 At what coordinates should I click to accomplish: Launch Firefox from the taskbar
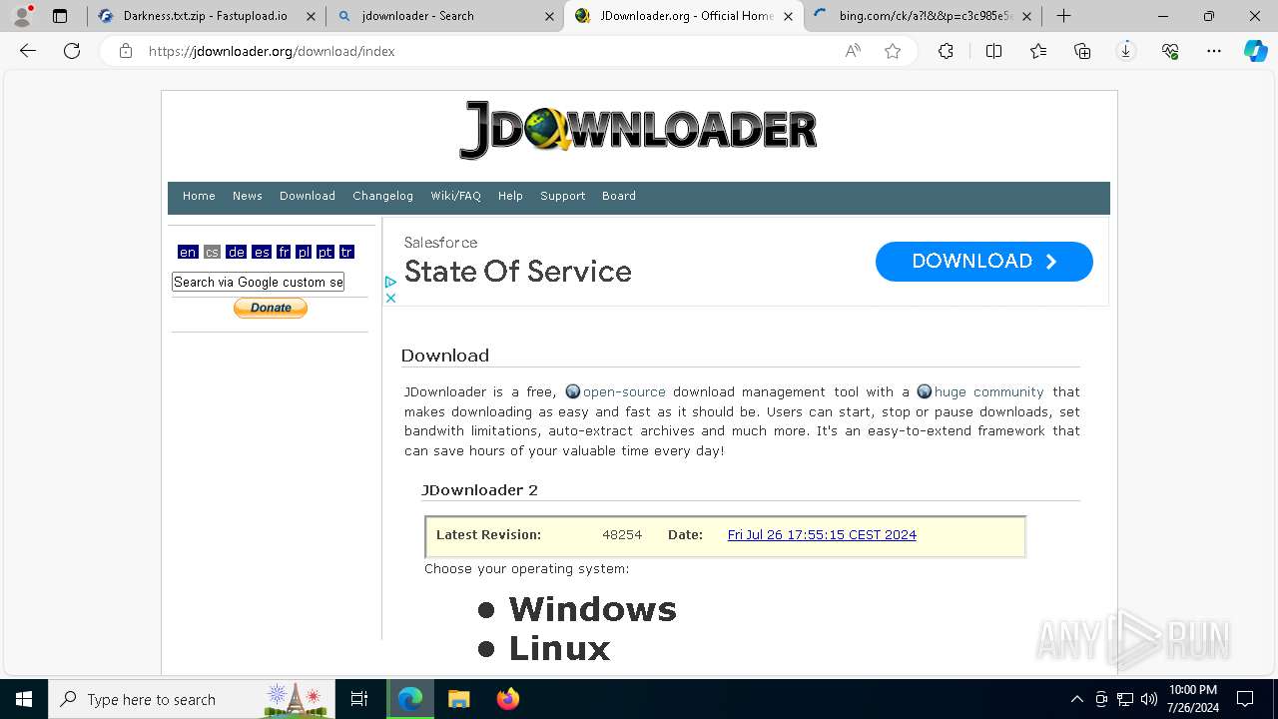[x=507, y=699]
